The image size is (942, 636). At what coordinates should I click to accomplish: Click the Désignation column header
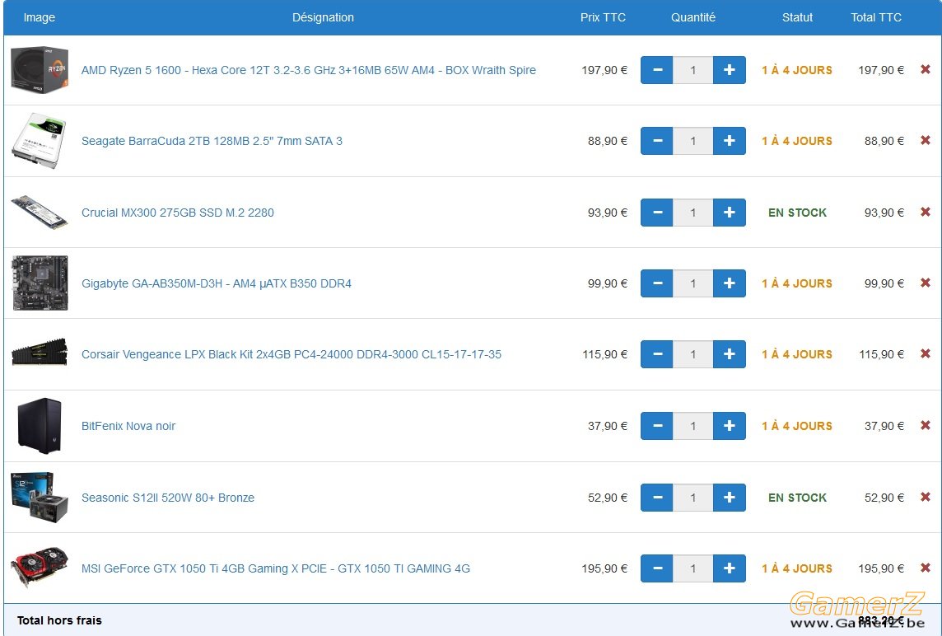pyautogui.click(x=324, y=17)
